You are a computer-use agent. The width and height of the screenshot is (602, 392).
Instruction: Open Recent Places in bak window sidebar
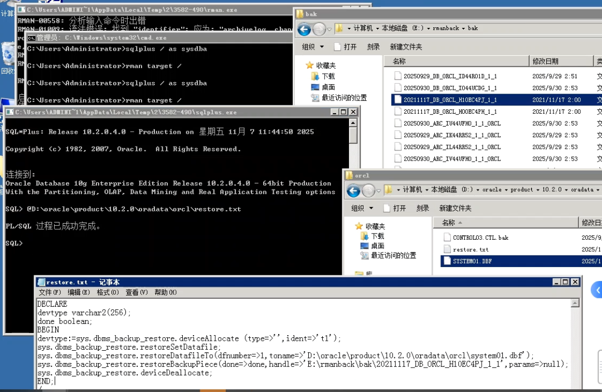(339, 98)
